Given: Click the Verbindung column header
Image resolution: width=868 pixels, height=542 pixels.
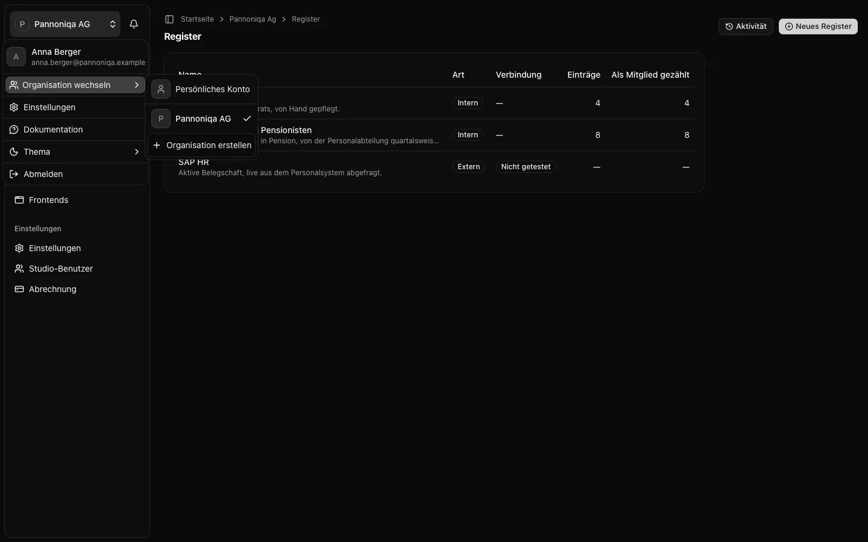Looking at the screenshot, I should click(518, 75).
